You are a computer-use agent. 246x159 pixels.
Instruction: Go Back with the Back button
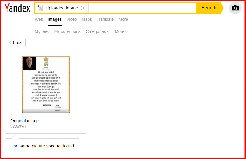tap(15, 43)
